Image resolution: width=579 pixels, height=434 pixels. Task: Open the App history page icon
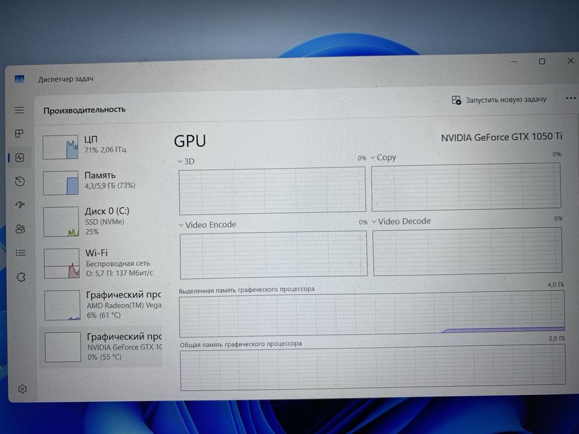tap(20, 181)
